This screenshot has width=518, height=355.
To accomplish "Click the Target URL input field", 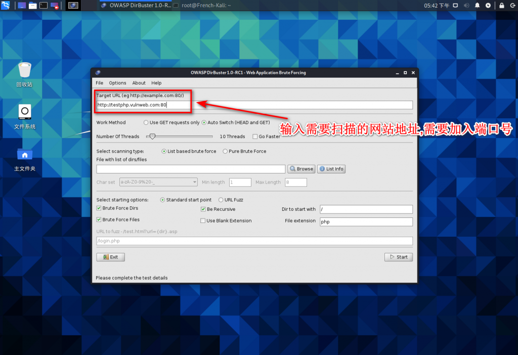I will 254,105.
